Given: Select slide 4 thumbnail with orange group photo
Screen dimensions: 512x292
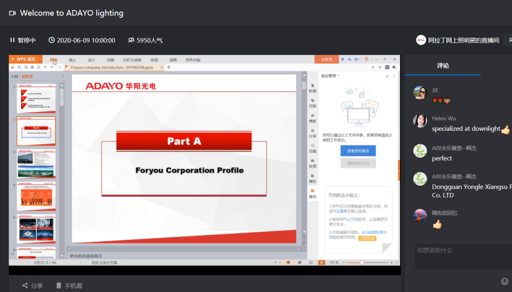Looking at the screenshot, I should coord(36,196).
